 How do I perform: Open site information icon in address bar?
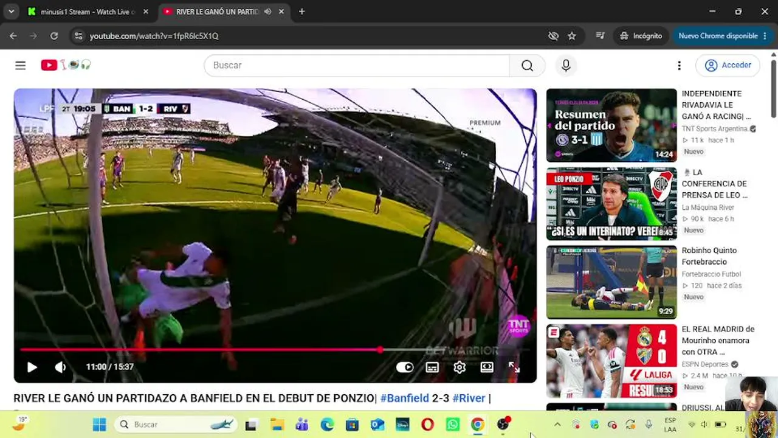tap(78, 36)
